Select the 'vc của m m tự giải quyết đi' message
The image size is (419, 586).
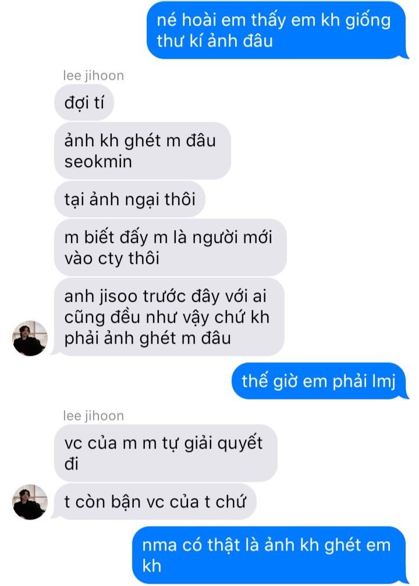click(x=166, y=453)
